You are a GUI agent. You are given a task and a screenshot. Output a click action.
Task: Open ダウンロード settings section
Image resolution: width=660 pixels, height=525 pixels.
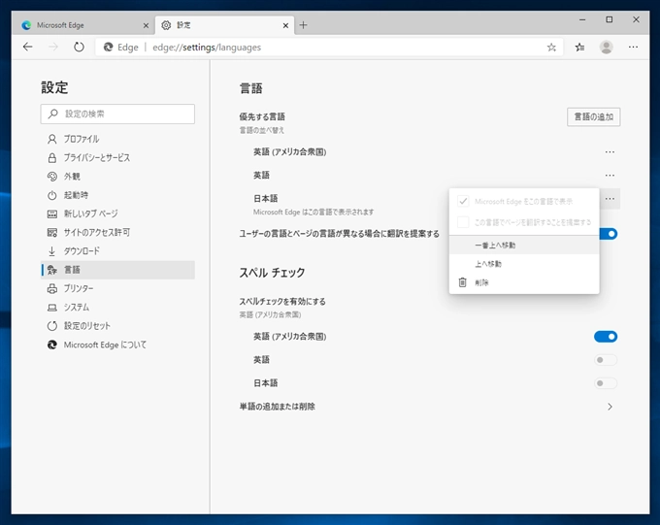(x=117, y=251)
